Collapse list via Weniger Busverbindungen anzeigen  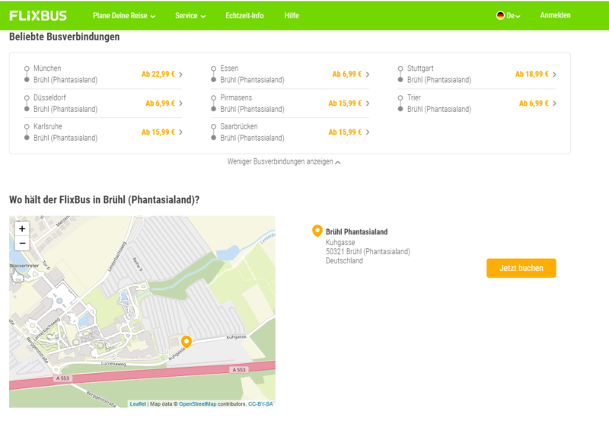click(x=284, y=161)
